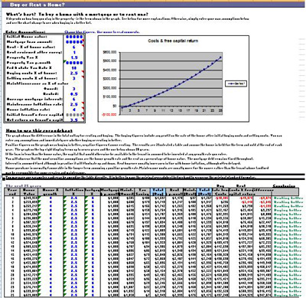Click the $600,000 axis label on chart
This screenshot has width=306, height=298.
109,52
